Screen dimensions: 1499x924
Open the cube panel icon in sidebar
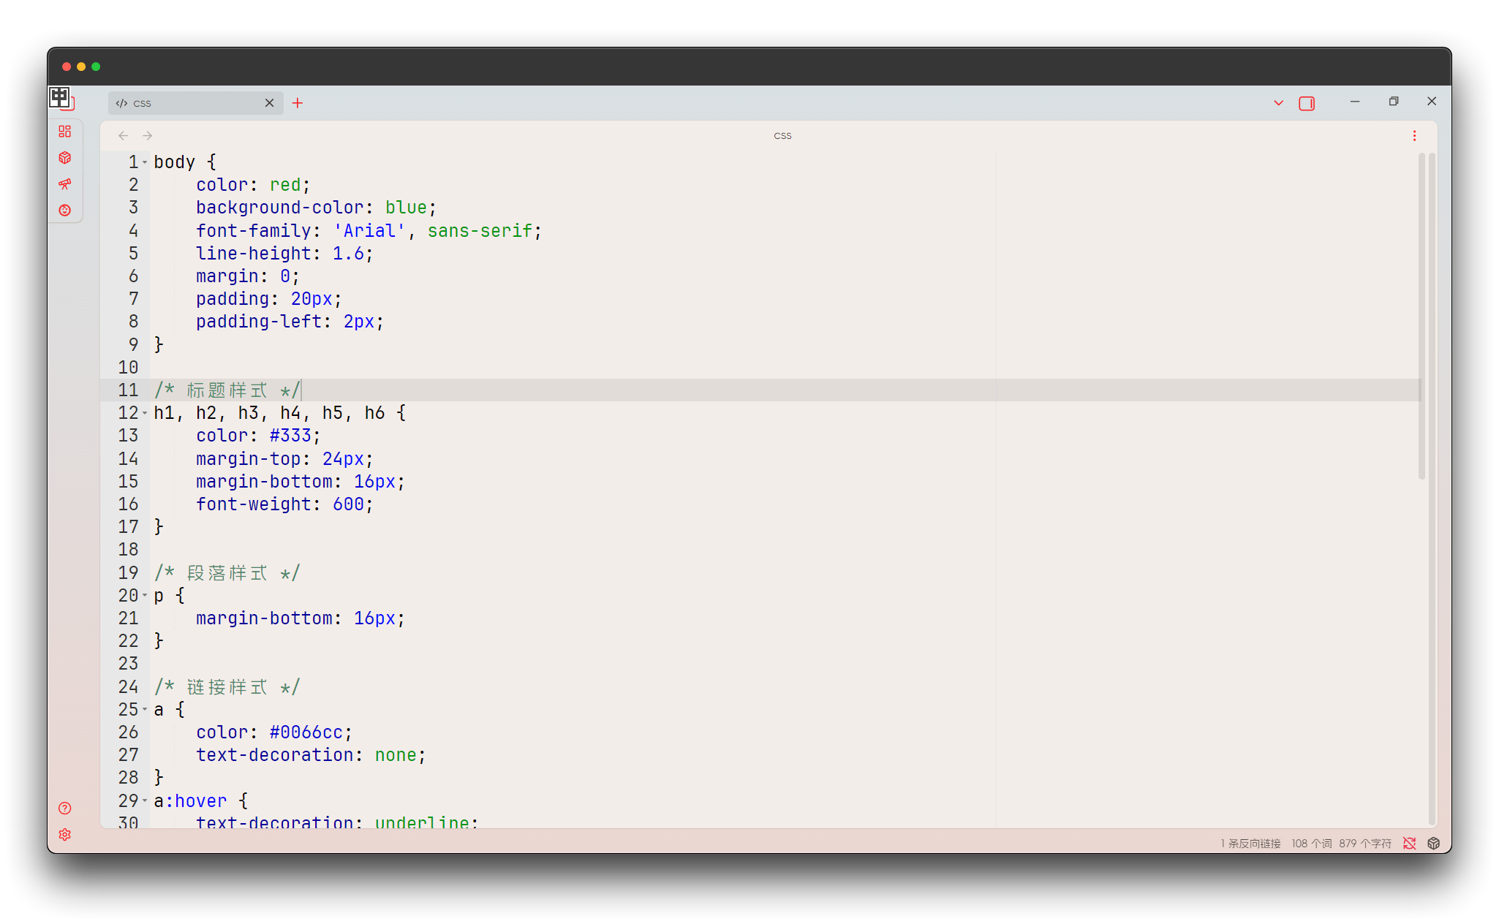65,157
